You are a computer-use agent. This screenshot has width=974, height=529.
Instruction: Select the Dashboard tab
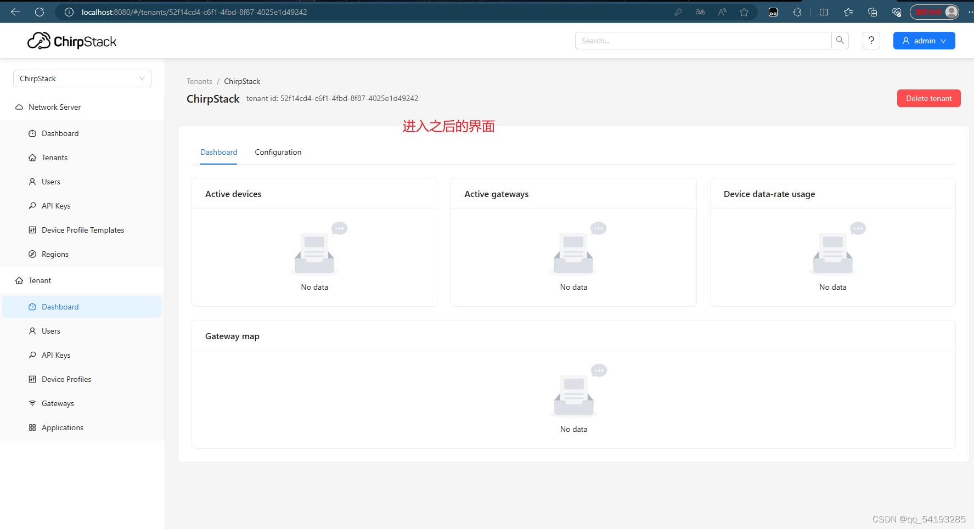click(218, 152)
